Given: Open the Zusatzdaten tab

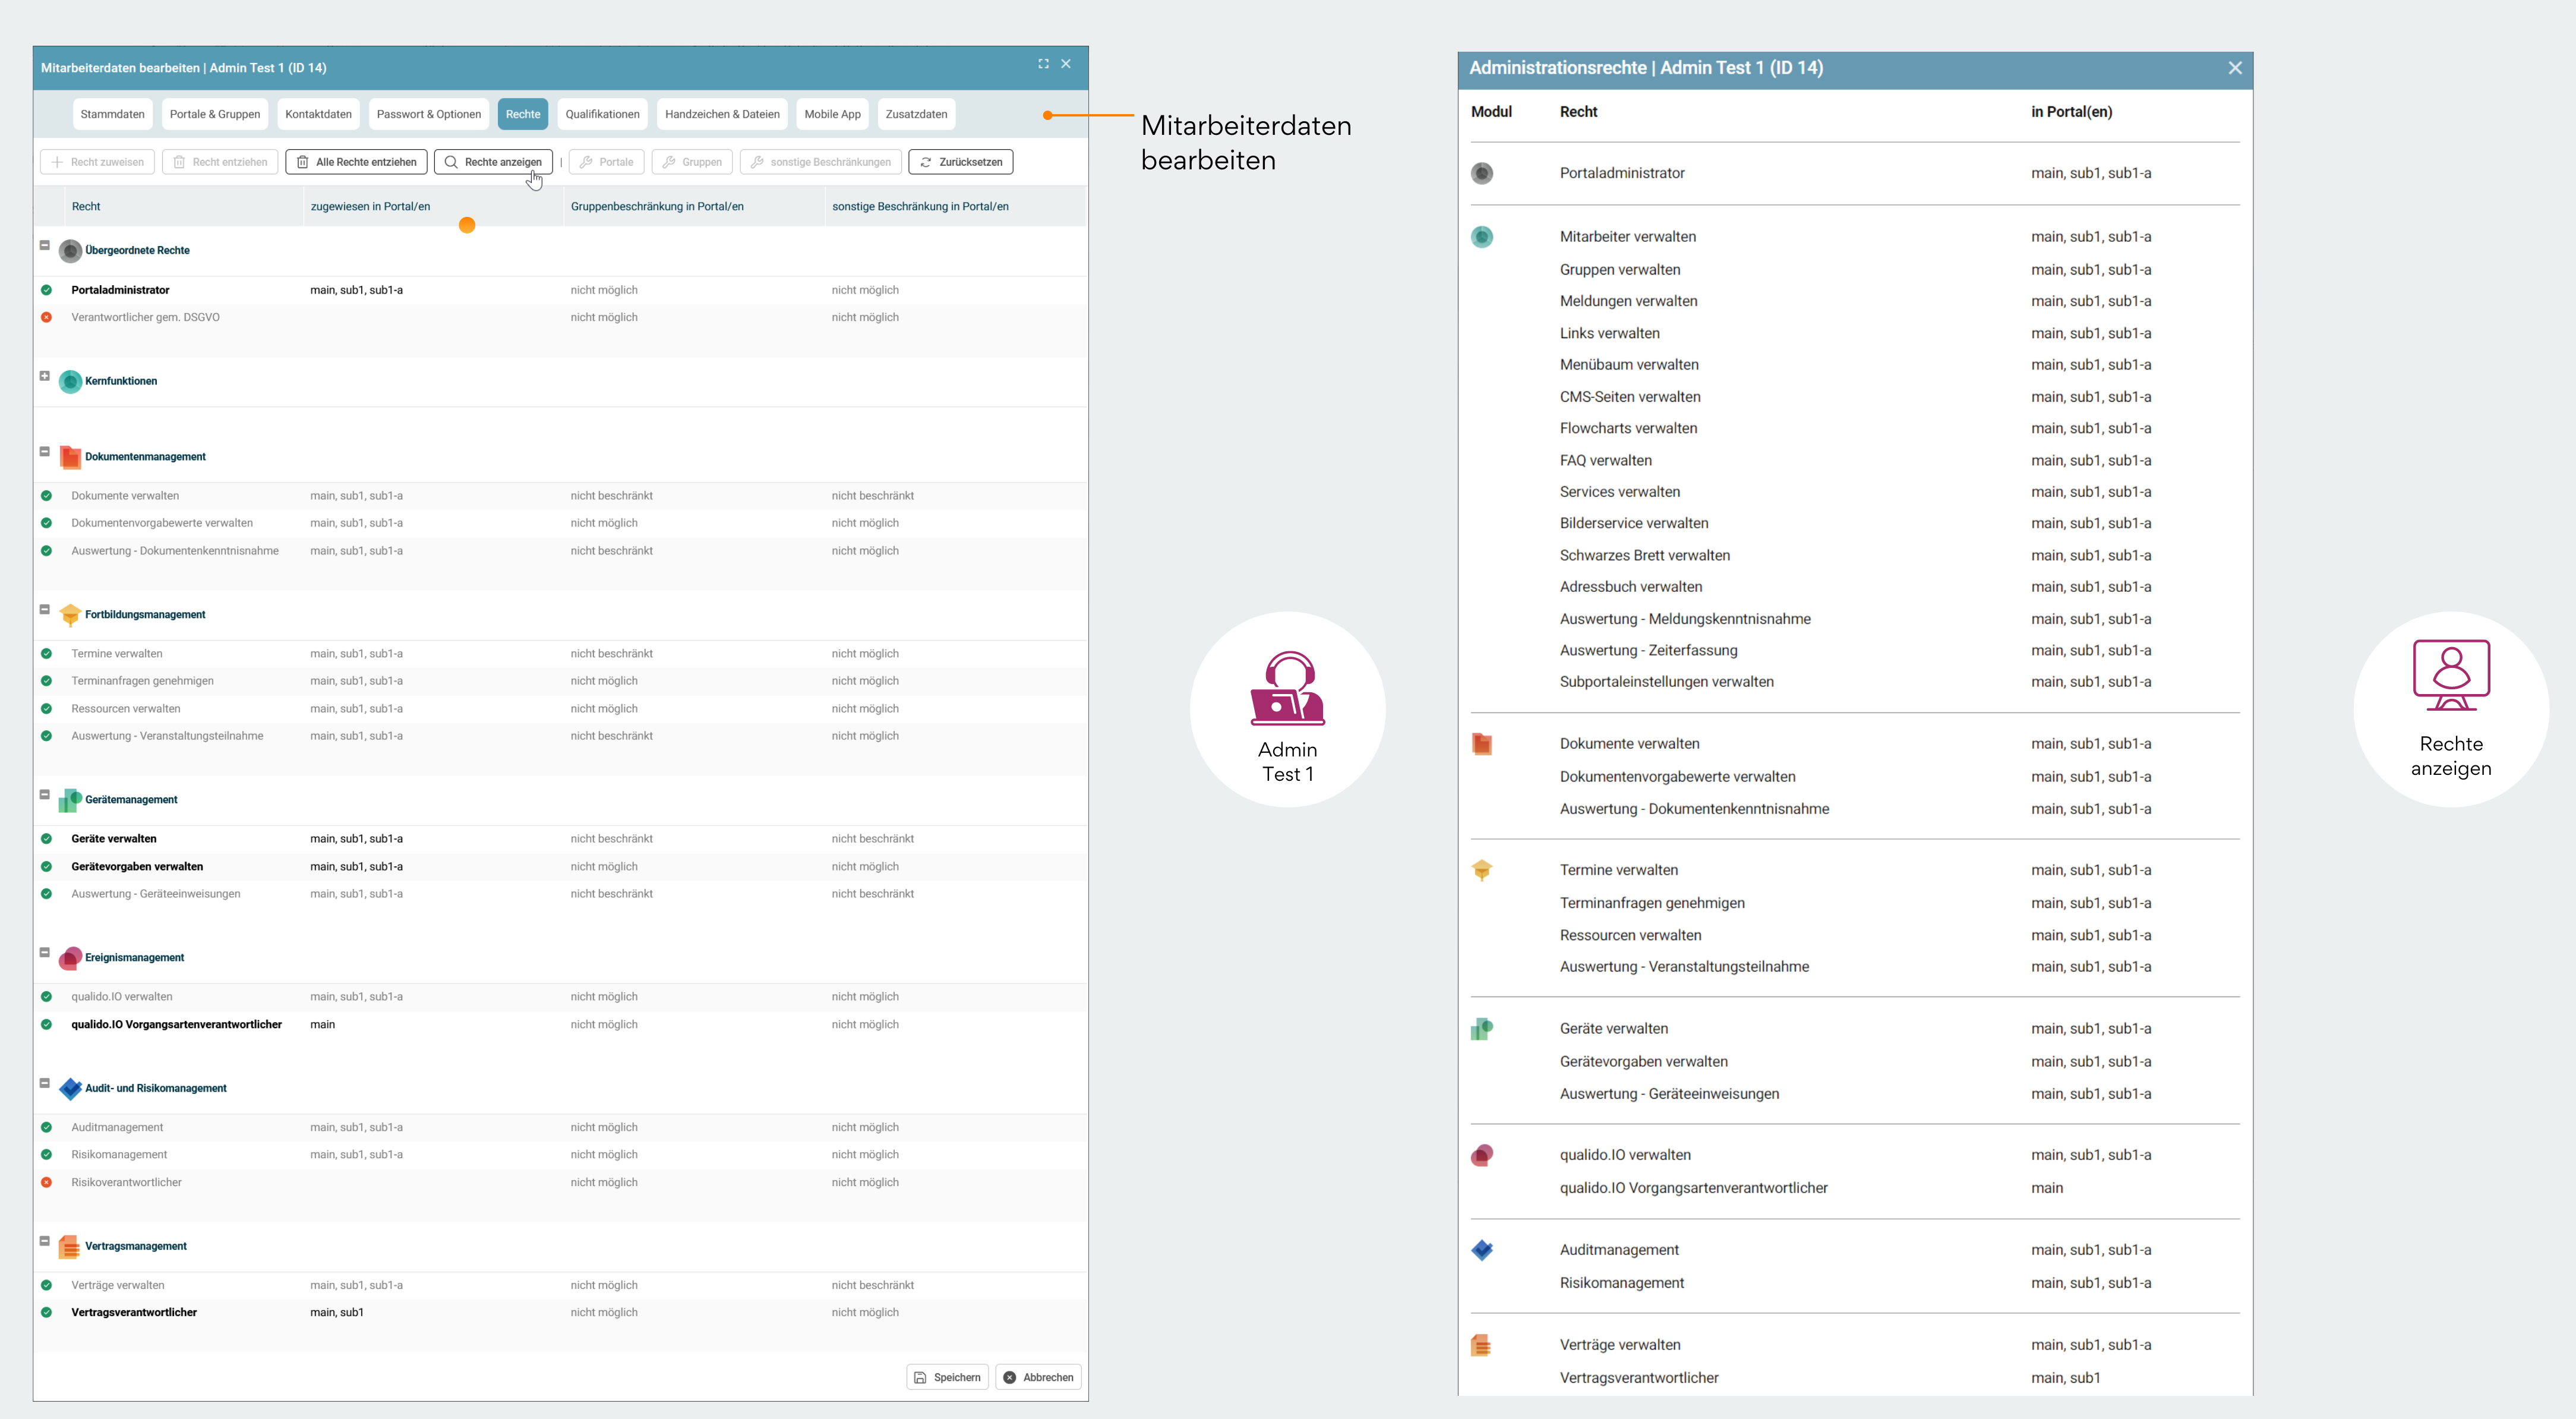Looking at the screenshot, I should click(x=916, y=114).
